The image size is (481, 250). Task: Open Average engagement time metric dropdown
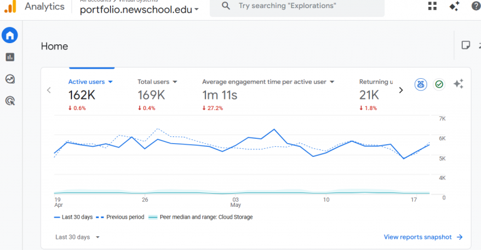coord(332,82)
